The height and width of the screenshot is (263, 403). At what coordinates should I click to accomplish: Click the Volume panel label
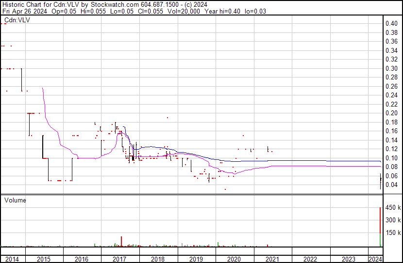point(15,200)
